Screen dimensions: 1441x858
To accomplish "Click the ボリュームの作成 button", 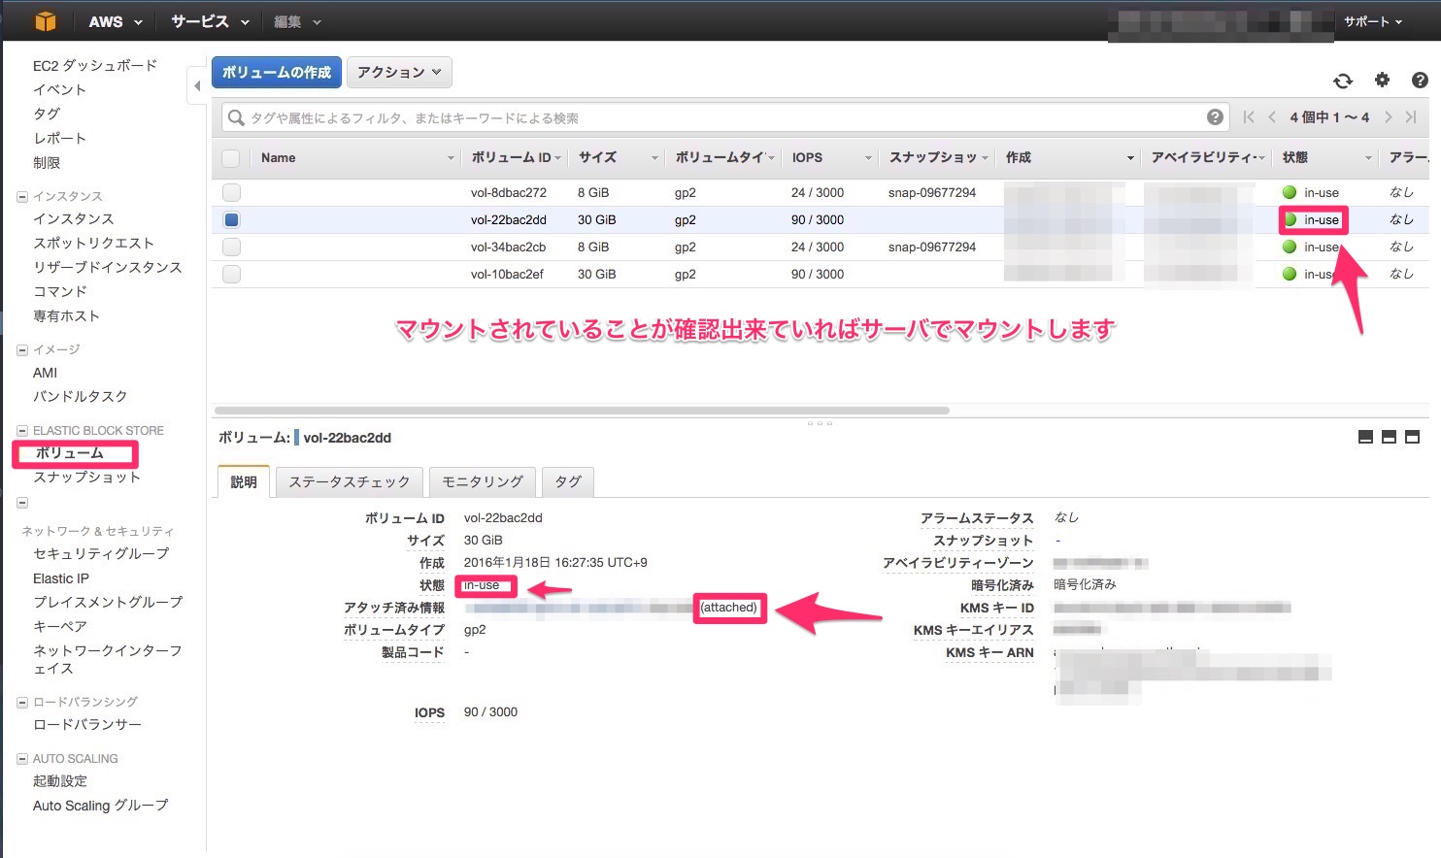I will tap(277, 73).
